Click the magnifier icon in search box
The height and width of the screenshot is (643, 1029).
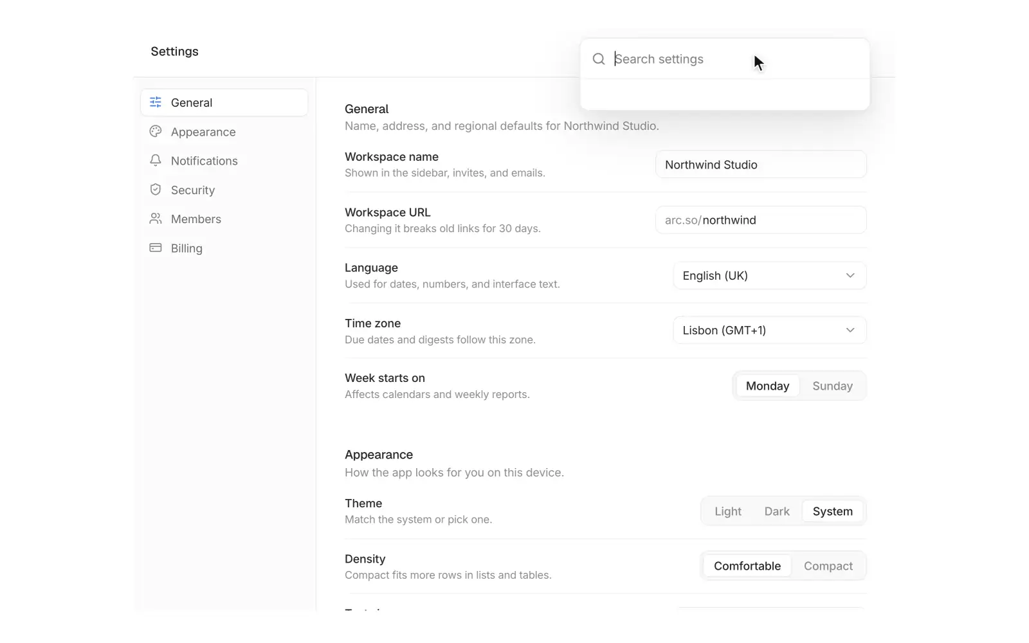pyautogui.click(x=599, y=59)
